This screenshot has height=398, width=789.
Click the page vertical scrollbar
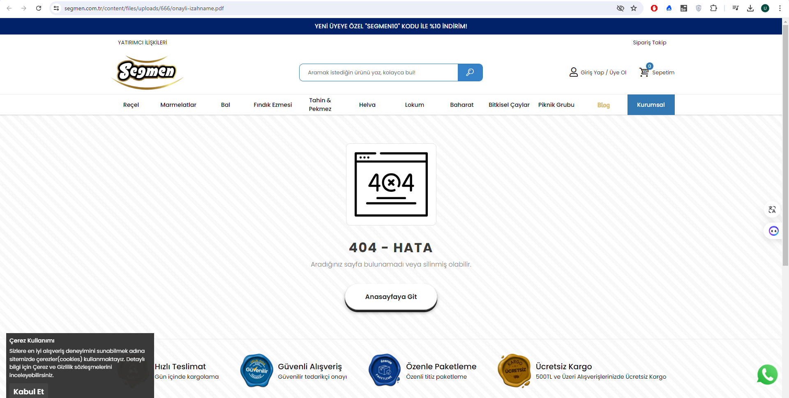[785, 145]
